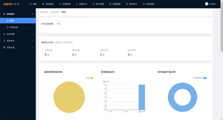Click the 概览 home icon in top navigation
The width and height of the screenshot is (223, 120).
[31, 4]
